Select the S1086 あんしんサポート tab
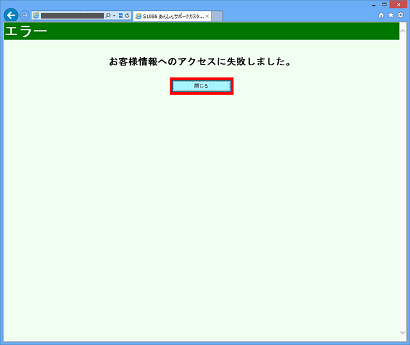 [x=172, y=16]
